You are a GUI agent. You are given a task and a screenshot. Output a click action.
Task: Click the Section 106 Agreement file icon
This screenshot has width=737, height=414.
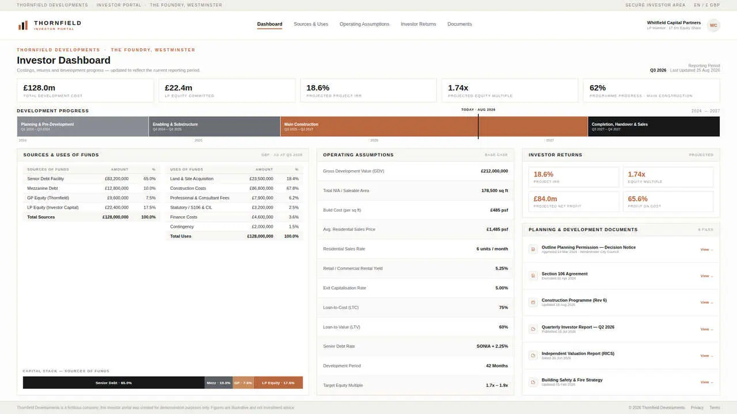[x=533, y=276]
